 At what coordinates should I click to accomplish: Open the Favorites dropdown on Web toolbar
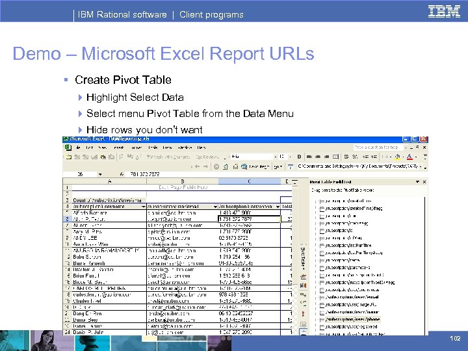pyautogui.click(x=259, y=166)
